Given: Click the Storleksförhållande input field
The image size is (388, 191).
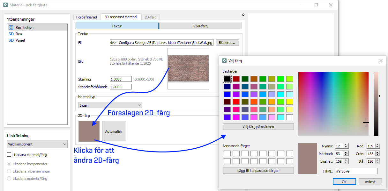Looking at the screenshot, I should click(121, 87).
